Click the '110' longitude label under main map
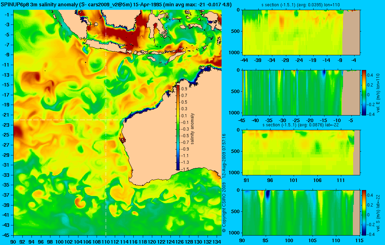The width and height of the screenshot is (385, 245). pos(106,241)
